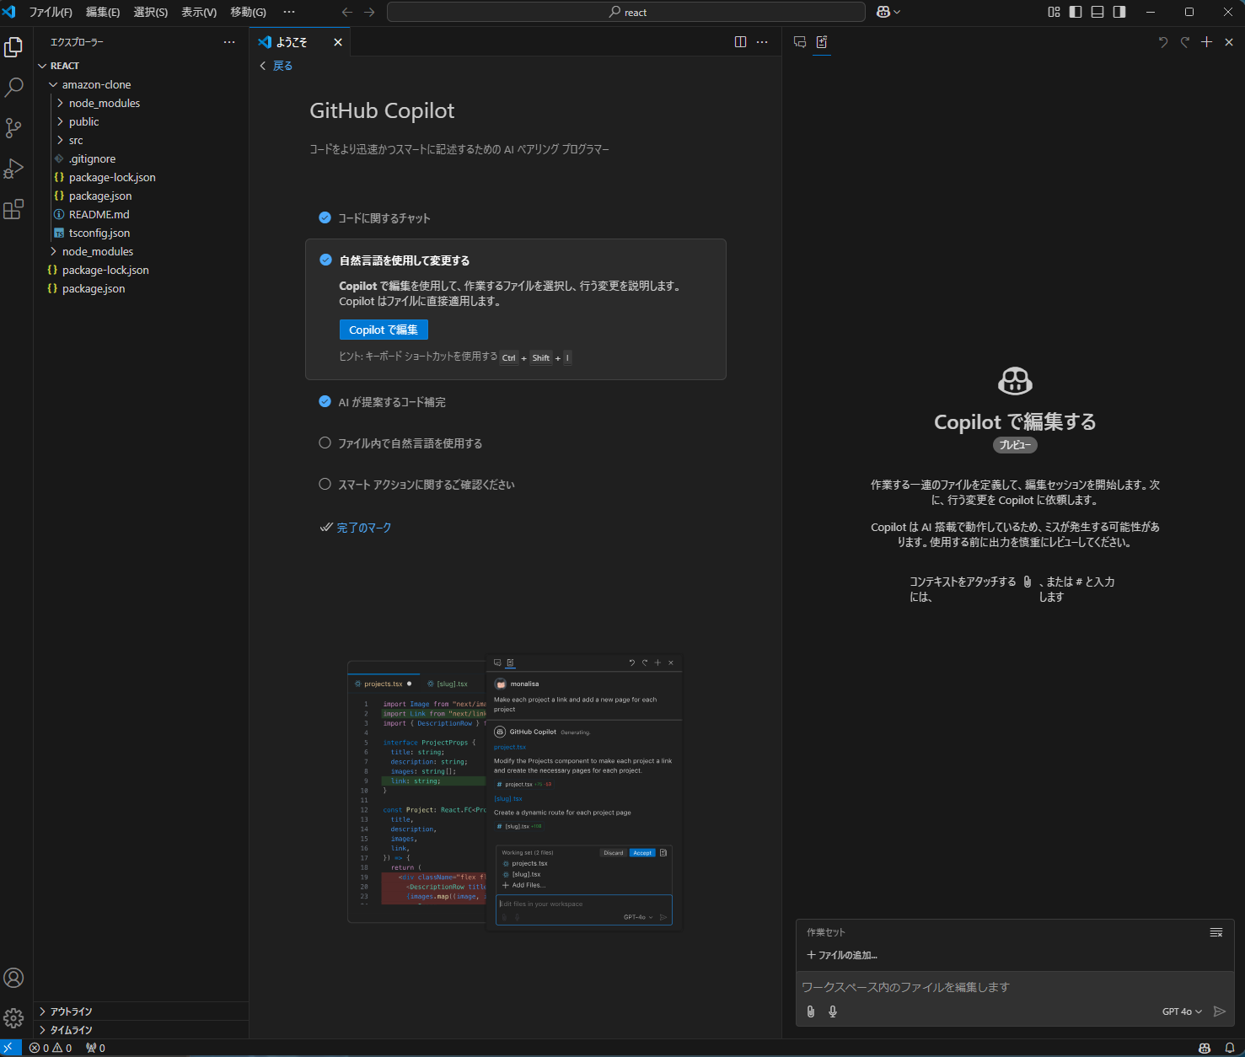Open errors and warnings status item
Screen dimensions: 1245x1057
51,1048
